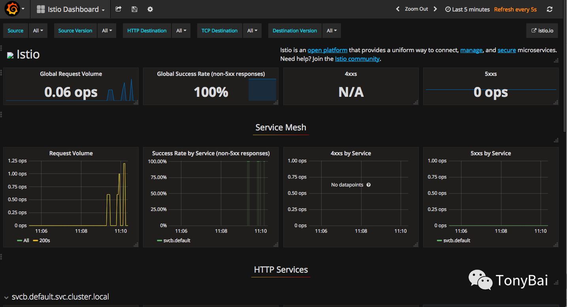
Task: Click the Istio text panel resize handle
Action: coord(556,60)
